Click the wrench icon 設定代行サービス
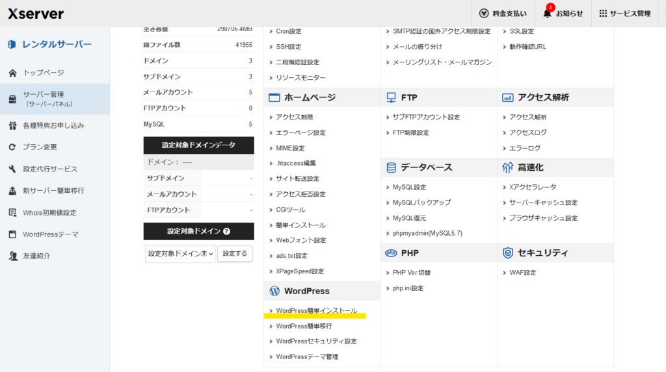Image resolution: width=666 pixels, height=372 pixels. tap(12, 169)
